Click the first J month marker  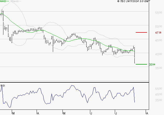click(91, 113)
